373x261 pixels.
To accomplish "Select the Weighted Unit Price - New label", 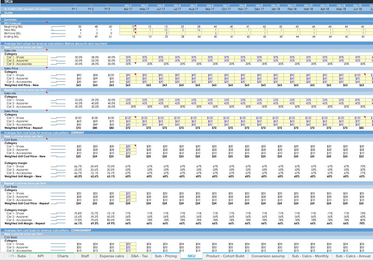I will point(22,85).
